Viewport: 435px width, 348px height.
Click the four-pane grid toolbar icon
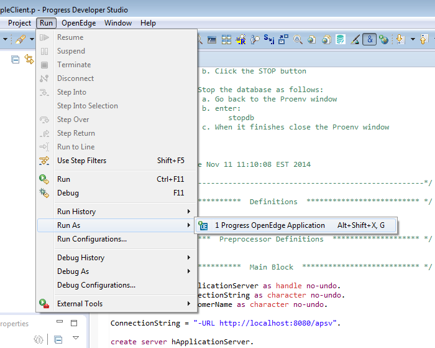tap(226, 40)
